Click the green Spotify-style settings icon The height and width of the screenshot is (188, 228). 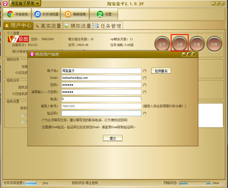pos(100,14)
